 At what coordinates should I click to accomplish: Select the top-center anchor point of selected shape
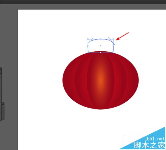point(101,39)
